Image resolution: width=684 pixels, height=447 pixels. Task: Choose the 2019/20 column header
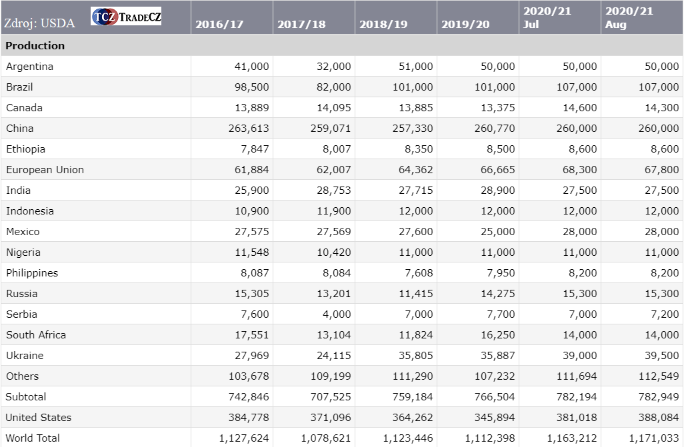point(465,25)
